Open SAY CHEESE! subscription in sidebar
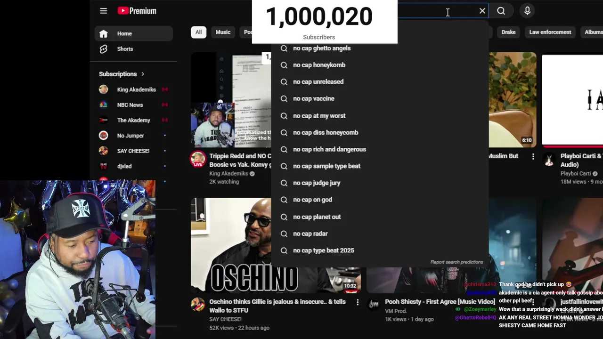The image size is (603, 339). [134, 151]
